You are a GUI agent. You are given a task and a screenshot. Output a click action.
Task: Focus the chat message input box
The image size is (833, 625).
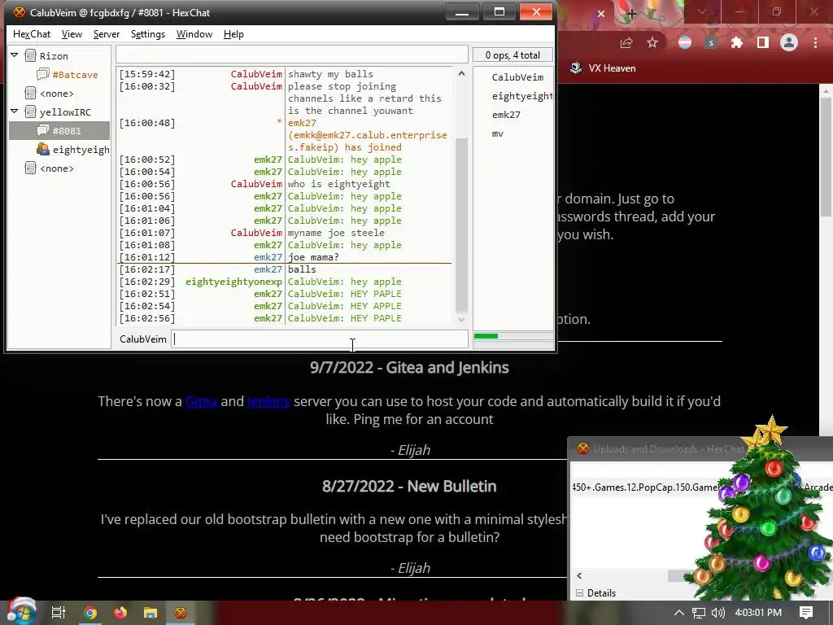[x=319, y=339]
